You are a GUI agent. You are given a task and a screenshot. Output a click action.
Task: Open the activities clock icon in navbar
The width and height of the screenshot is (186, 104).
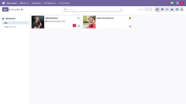(x=177, y=3)
